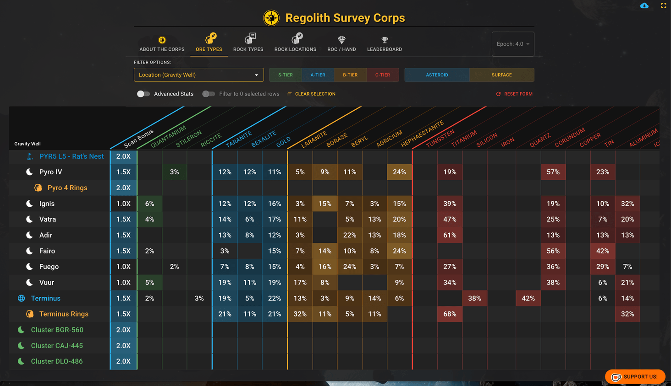
Task: Open the Epoch version dropdown
Action: pos(512,44)
